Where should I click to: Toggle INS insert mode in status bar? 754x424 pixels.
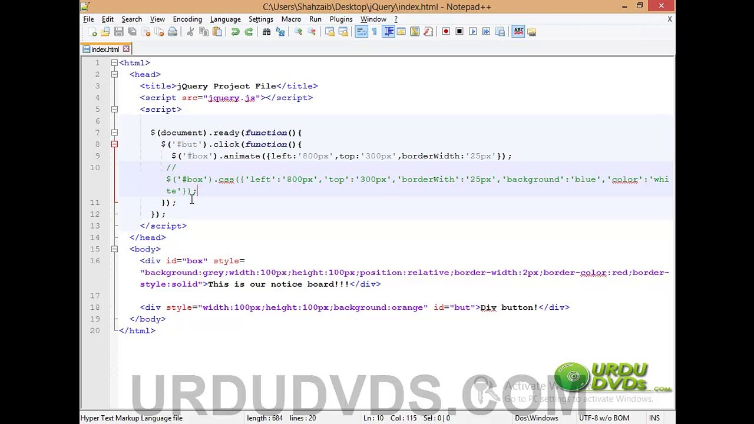tap(654, 418)
